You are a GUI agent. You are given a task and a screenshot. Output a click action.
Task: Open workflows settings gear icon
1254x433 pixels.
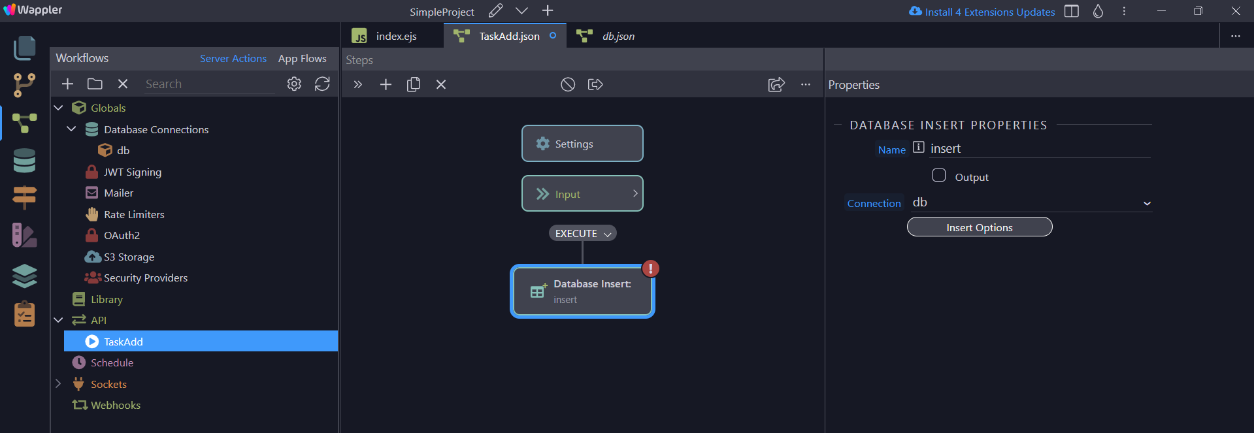294,84
